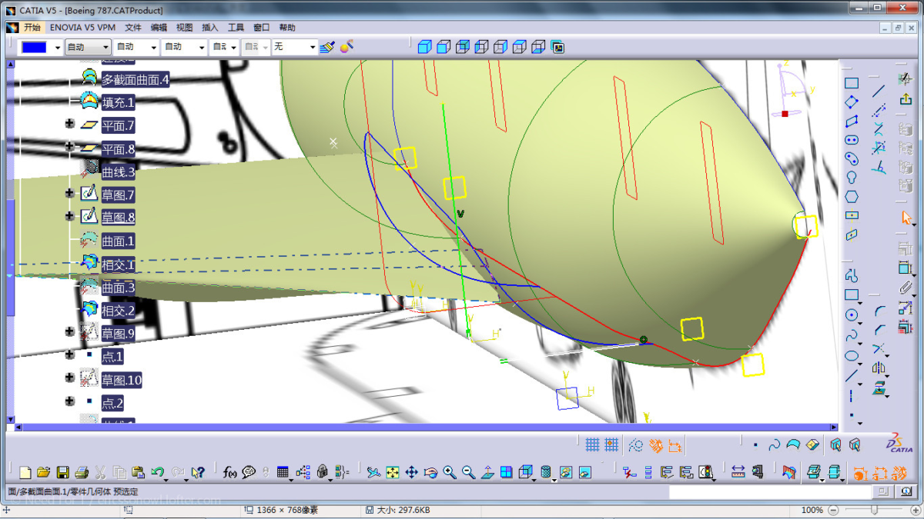Screen dimensions: 924x519
Task: Click the zoom out minus button
Action: pyautogui.click(x=833, y=510)
